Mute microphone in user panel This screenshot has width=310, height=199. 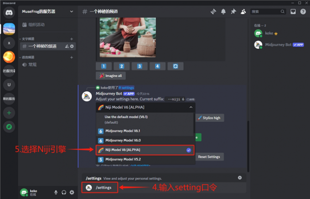(x=56, y=192)
